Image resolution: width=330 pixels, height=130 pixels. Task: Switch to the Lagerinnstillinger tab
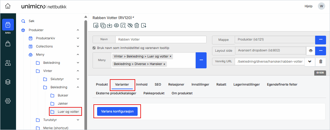tap(247, 85)
